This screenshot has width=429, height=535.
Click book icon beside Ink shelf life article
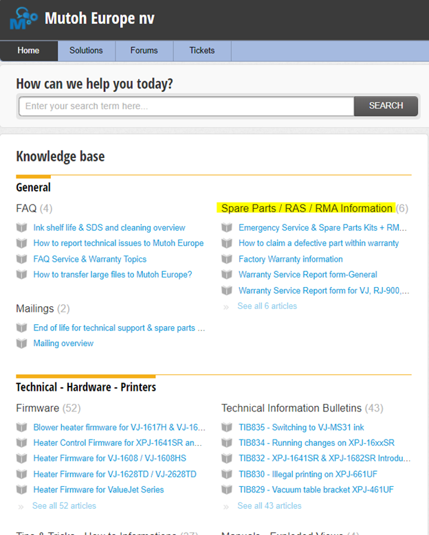click(x=22, y=228)
